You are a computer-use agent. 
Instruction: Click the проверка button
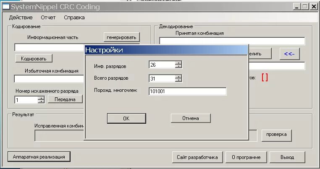click(276, 135)
